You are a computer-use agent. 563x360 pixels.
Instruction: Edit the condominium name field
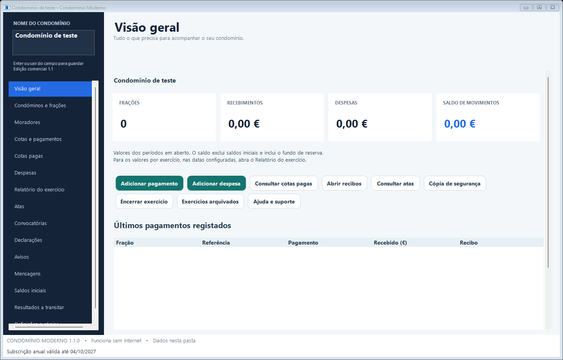coord(54,43)
